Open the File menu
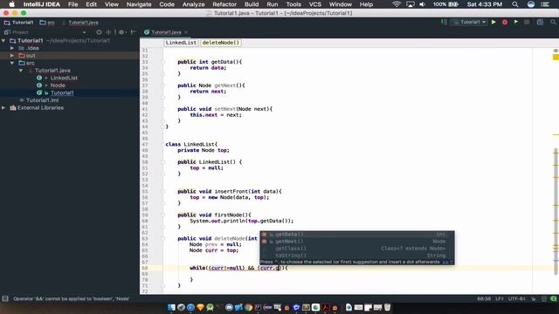 72,4
